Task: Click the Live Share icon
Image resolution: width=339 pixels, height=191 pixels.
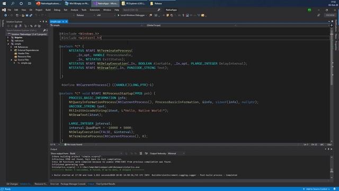Action: [318, 15]
